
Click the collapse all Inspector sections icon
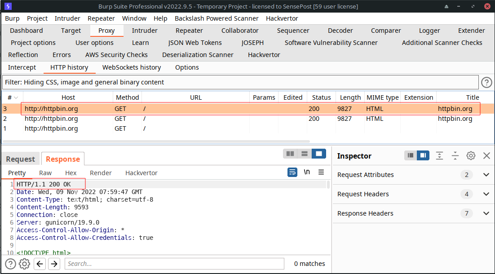[x=455, y=155]
